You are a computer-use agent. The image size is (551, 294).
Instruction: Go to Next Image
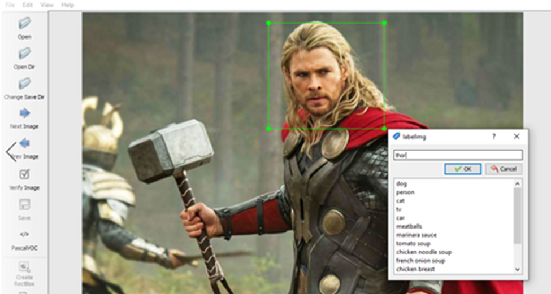click(x=24, y=113)
